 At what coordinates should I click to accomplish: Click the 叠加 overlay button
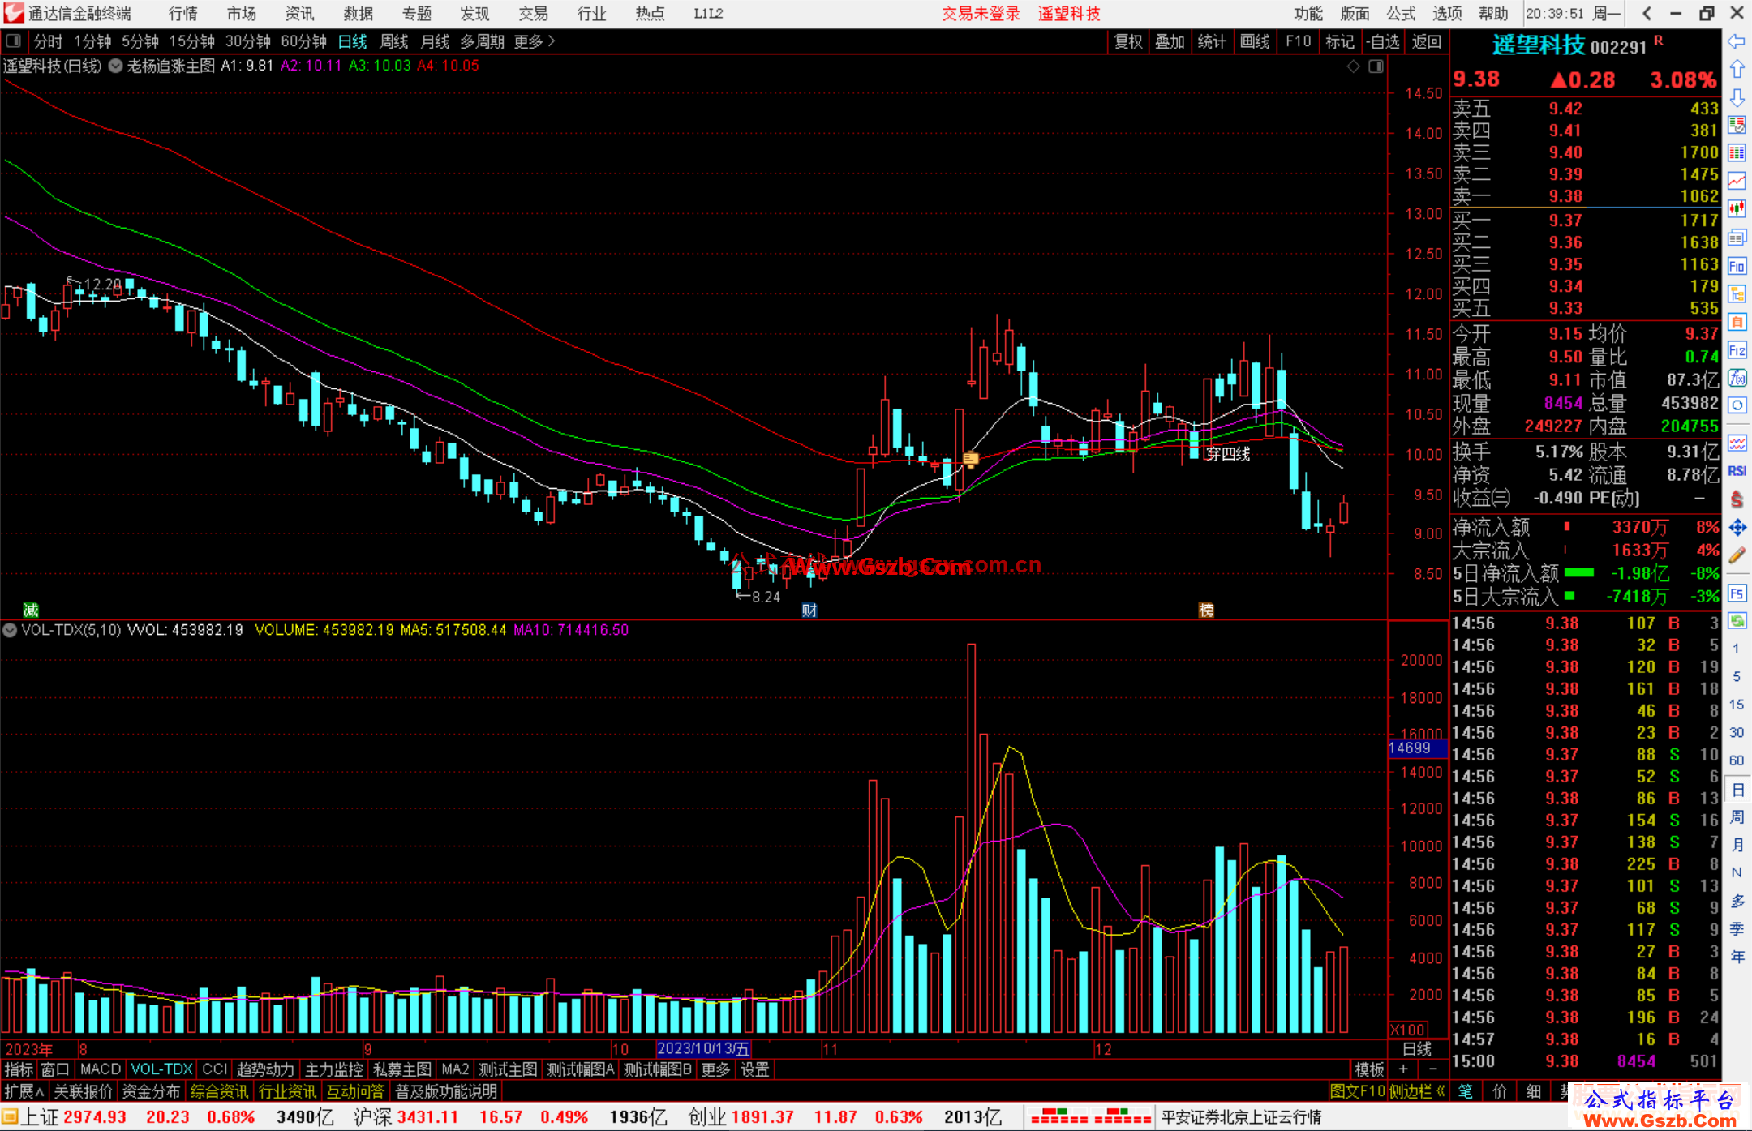pos(1170,41)
